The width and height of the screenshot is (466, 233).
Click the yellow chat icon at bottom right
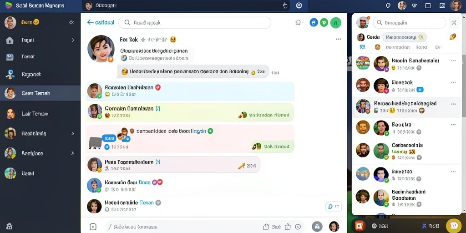click(454, 226)
